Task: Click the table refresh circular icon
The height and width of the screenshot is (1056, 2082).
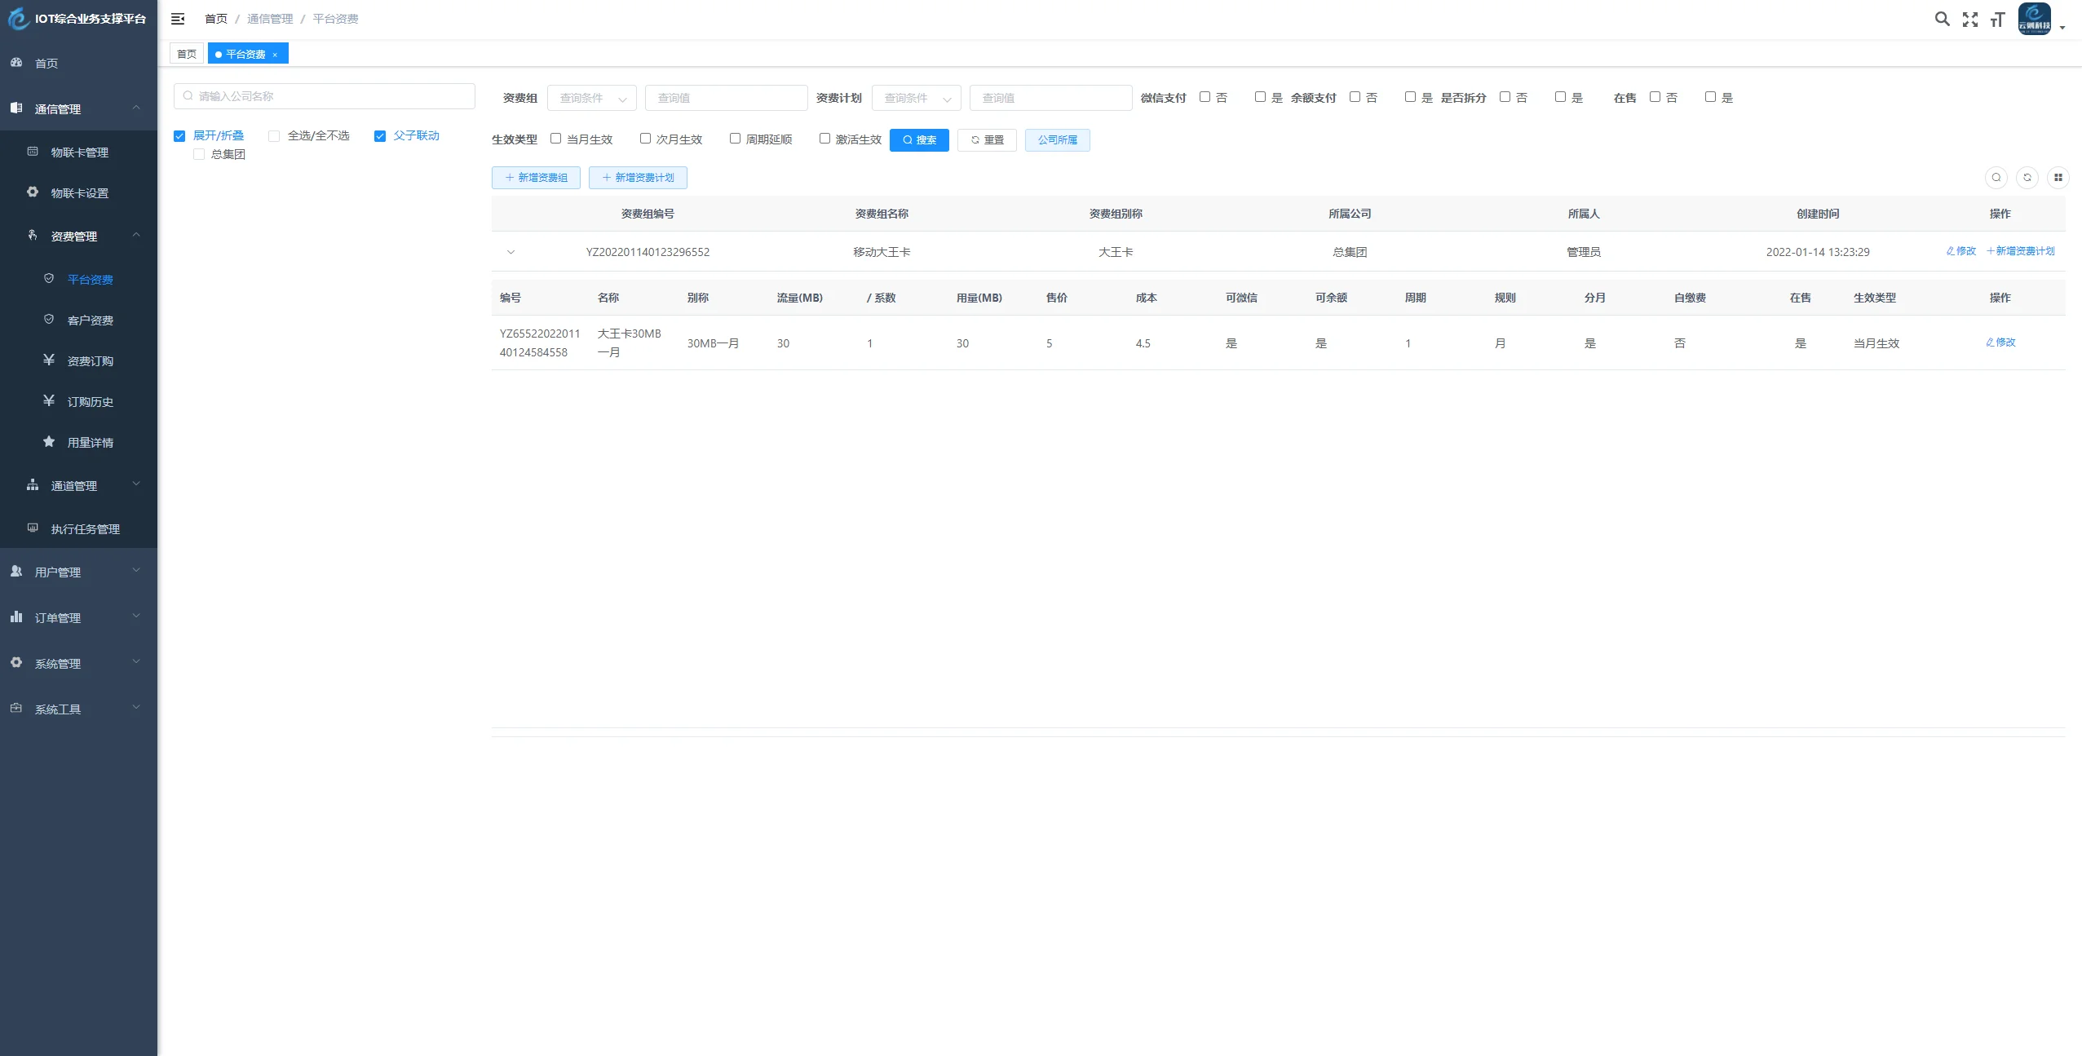Action: [x=2027, y=178]
